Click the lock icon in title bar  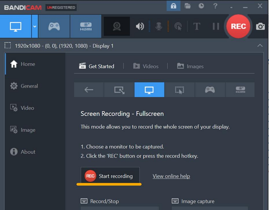click(174, 6)
